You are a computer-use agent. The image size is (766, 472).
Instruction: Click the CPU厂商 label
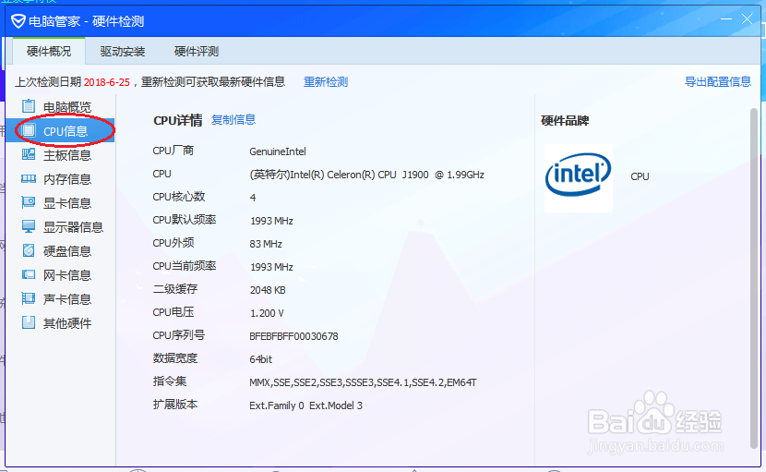point(173,151)
